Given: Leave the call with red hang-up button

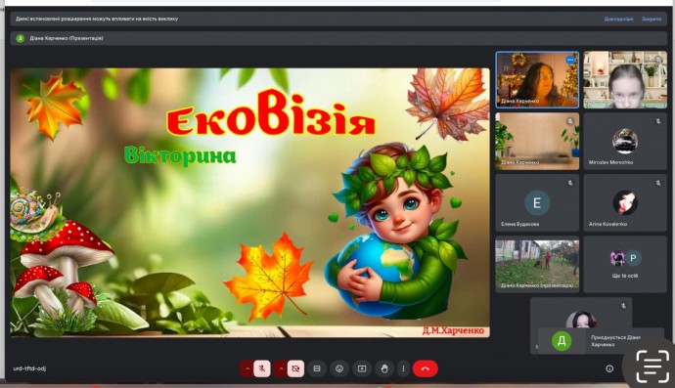Looking at the screenshot, I should (426, 368).
